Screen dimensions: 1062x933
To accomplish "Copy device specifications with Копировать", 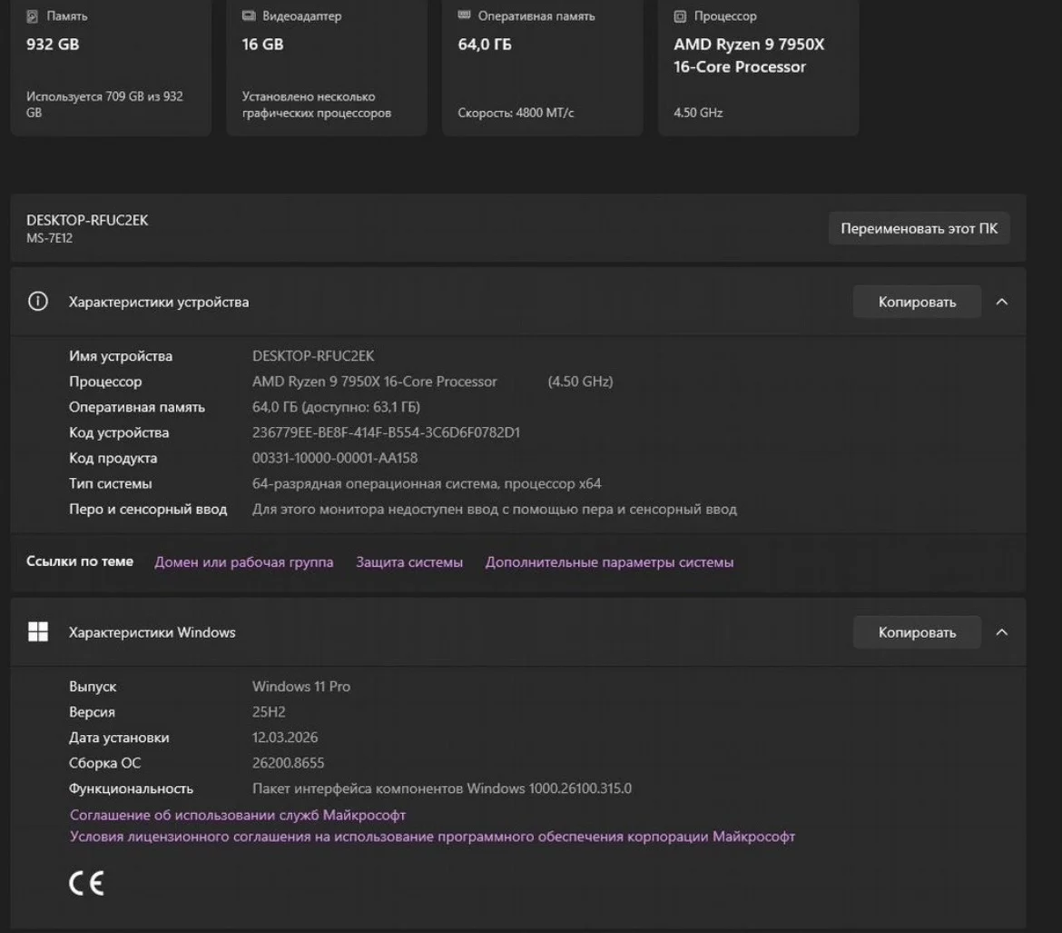I will coord(917,302).
